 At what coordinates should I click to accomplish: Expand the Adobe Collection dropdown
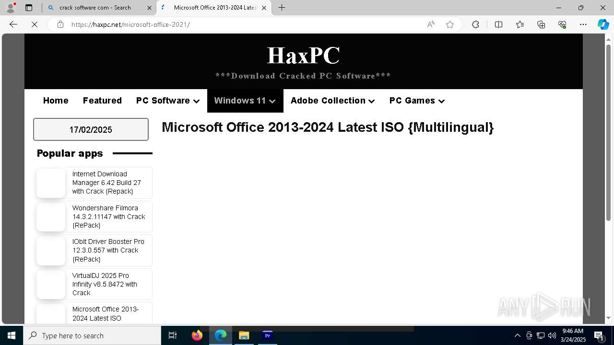(x=333, y=101)
